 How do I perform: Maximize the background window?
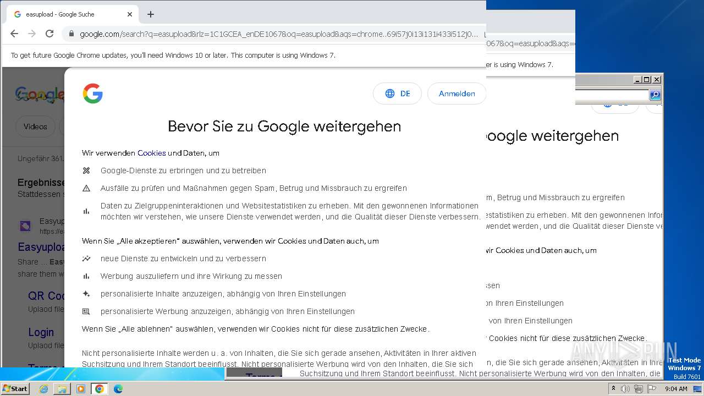647,80
